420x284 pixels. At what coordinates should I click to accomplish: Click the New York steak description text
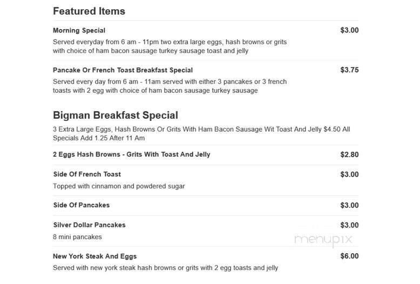(x=166, y=268)
